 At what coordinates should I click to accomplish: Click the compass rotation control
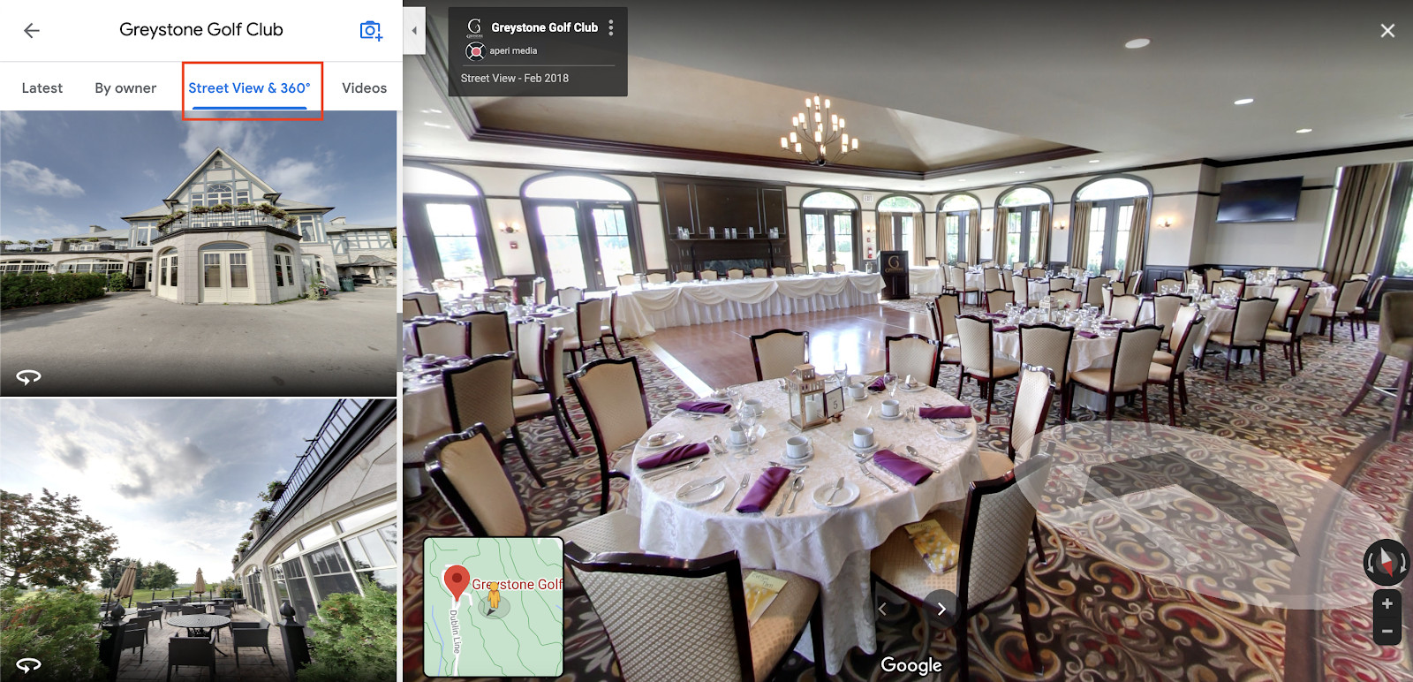tap(1387, 562)
